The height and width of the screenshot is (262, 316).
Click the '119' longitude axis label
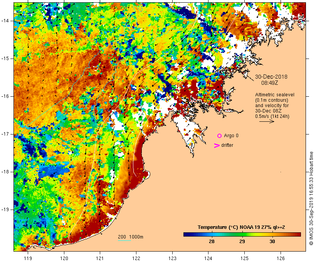coord(28,258)
